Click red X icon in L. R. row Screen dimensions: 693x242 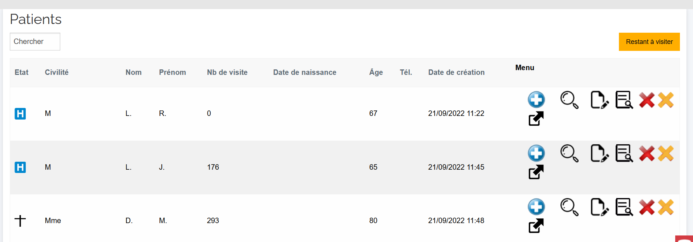pyautogui.click(x=647, y=100)
